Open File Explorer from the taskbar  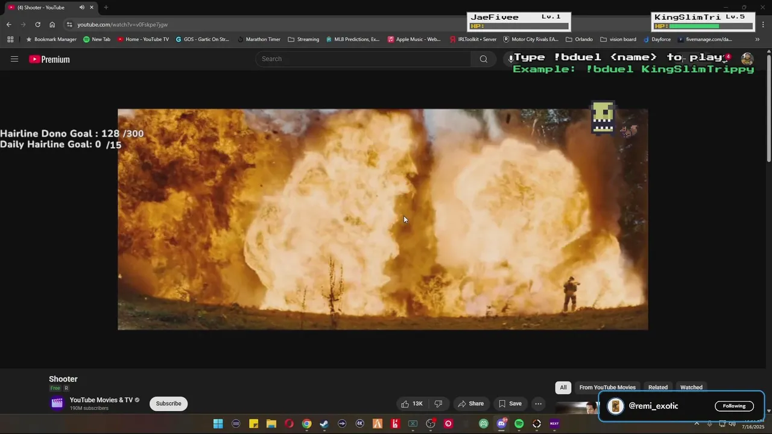(271, 424)
